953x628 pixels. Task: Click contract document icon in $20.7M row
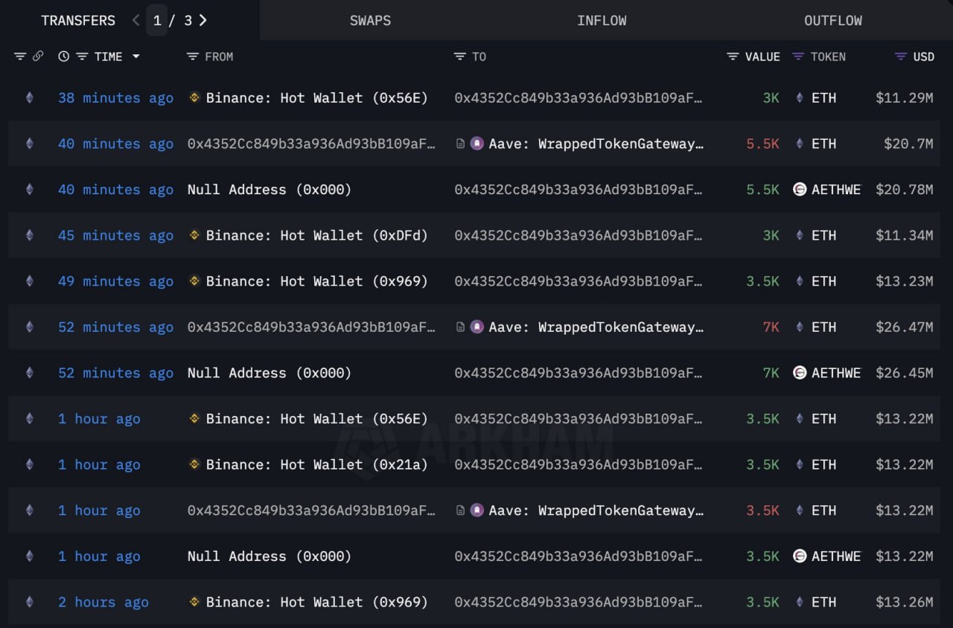coord(461,144)
